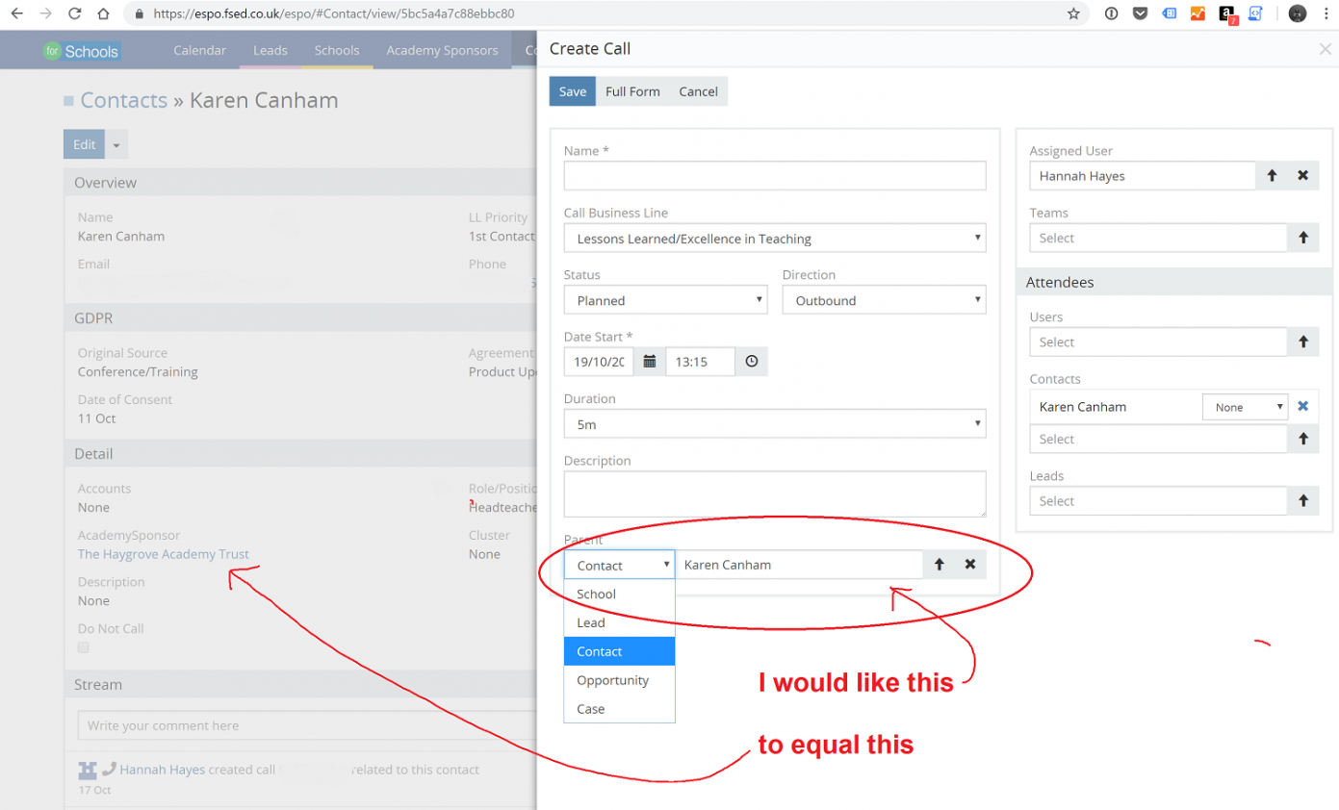Open the Status dropdown
1339x810 pixels.
(x=665, y=300)
